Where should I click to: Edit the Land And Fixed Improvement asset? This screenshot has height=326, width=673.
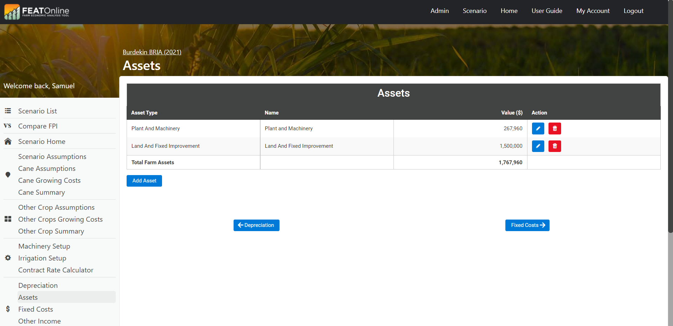click(x=538, y=146)
